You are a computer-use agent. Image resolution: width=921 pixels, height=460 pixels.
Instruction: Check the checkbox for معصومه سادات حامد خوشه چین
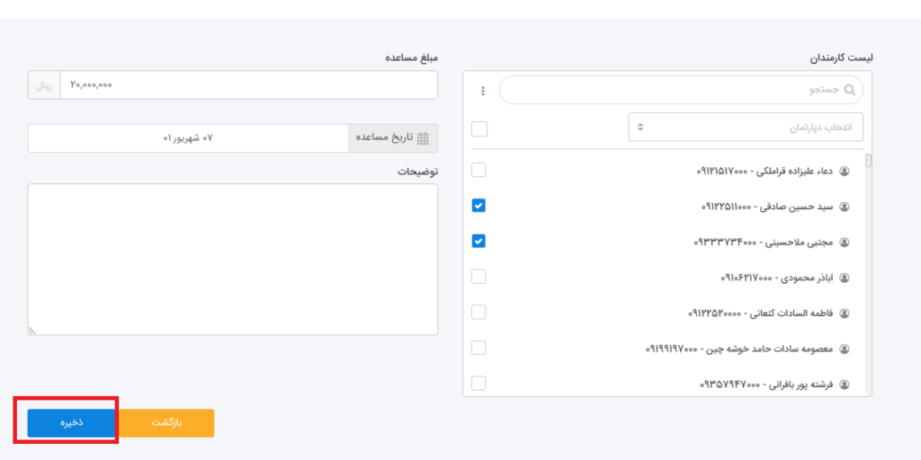point(478,348)
